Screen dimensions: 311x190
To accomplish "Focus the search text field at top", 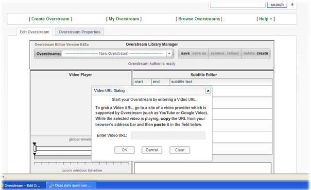I will (238, 4).
